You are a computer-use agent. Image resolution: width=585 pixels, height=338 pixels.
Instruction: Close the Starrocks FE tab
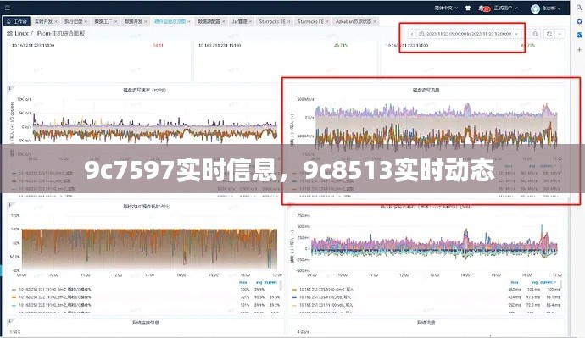coord(327,22)
